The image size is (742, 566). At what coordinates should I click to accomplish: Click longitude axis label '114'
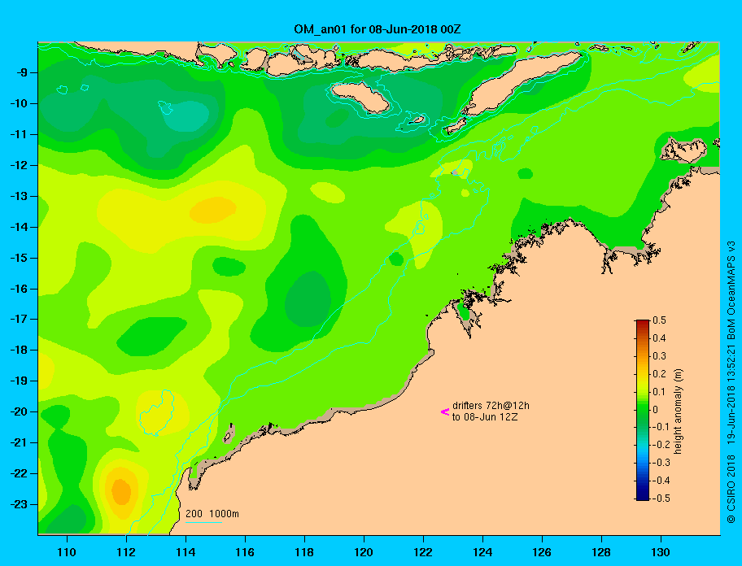click(x=185, y=552)
